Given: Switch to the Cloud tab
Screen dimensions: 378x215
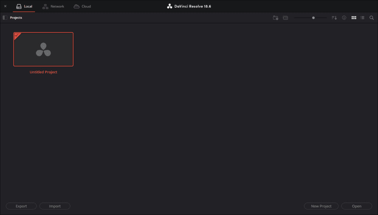Looking at the screenshot, I should click(x=86, y=6).
